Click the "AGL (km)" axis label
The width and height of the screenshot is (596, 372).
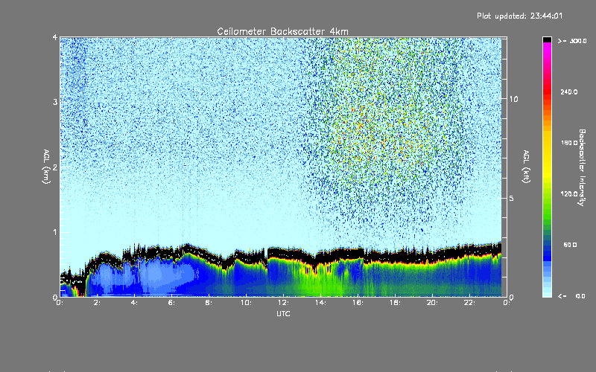click(x=46, y=167)
